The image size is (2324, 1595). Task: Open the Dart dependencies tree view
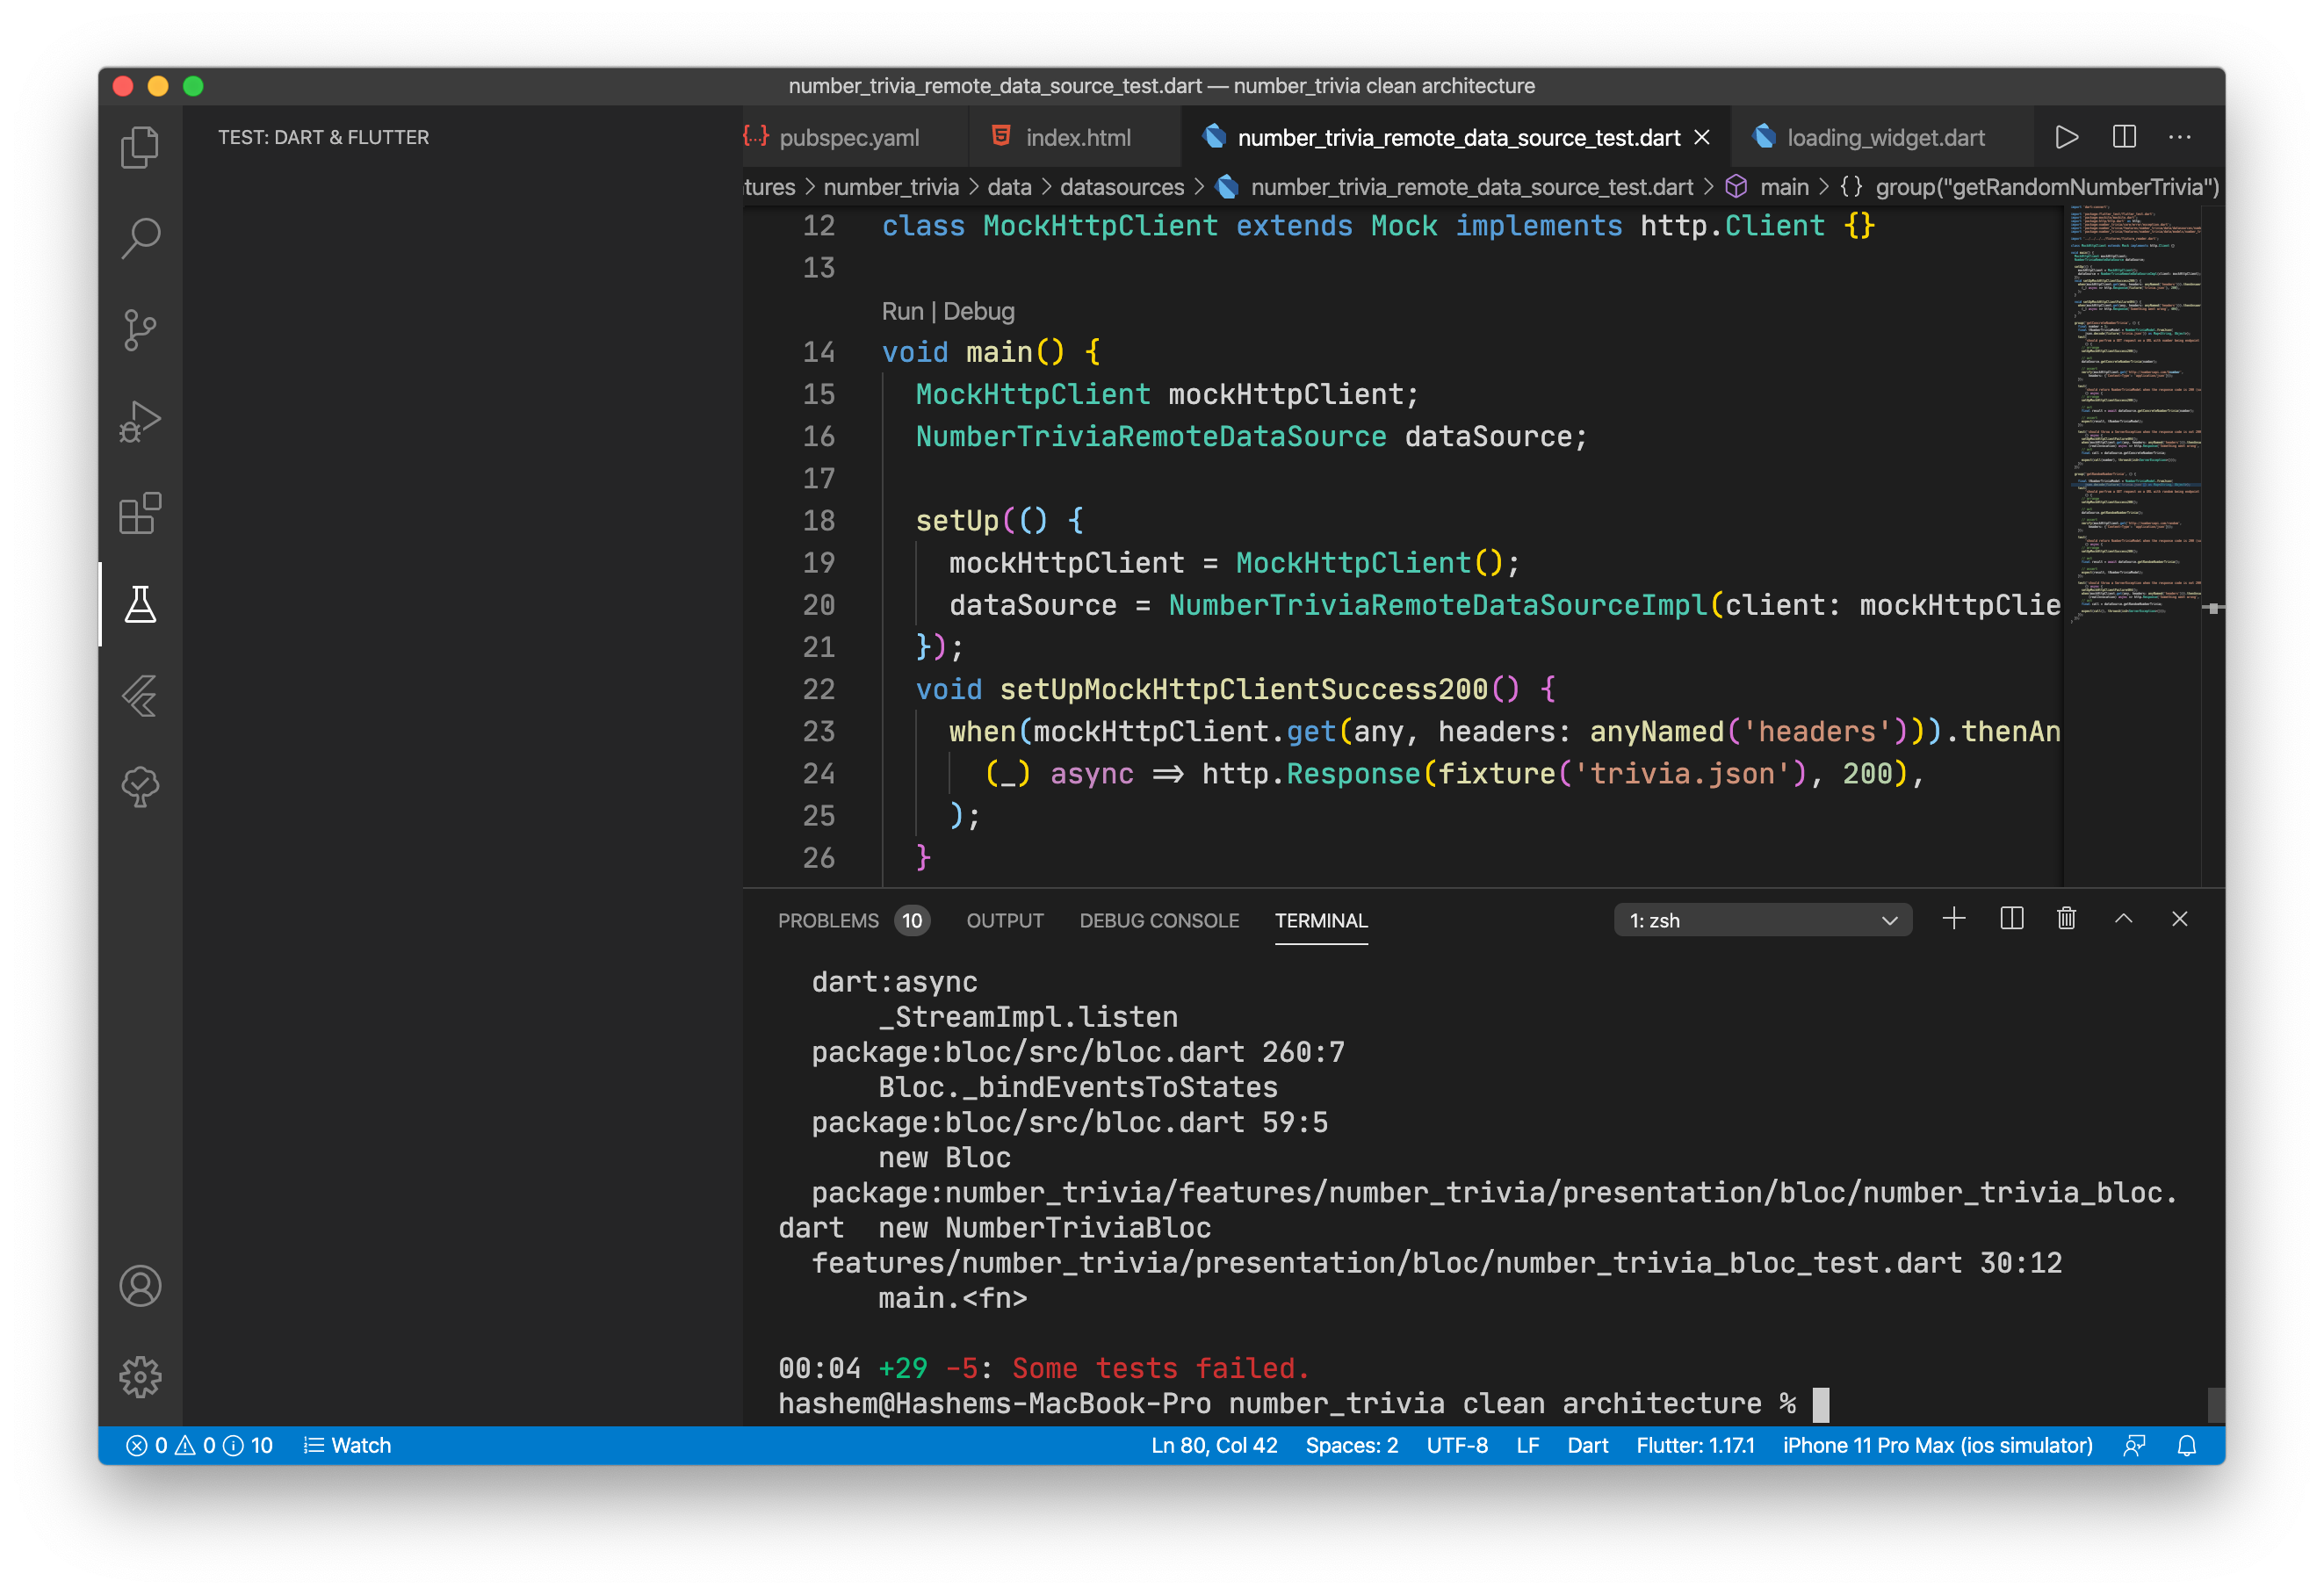coord(141,787)
